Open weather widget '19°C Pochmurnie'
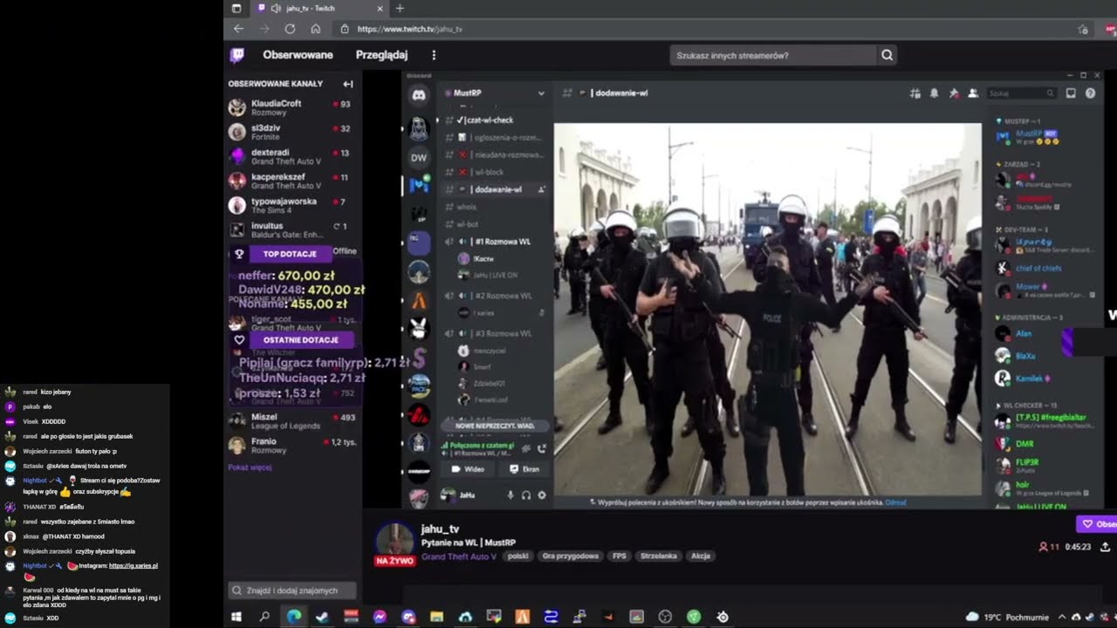The height and width of the screenshot is (628, 1117). point(1007,617)
